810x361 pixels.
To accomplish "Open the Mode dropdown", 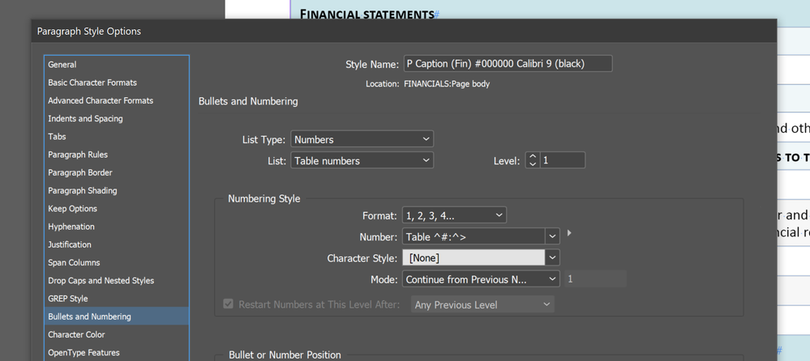I will (481, 279).
